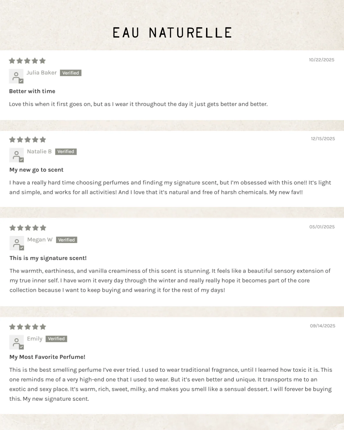
Task: Click the first star in Julia Baker's rating
Action: pyautogui.click(x=12, y=61)
